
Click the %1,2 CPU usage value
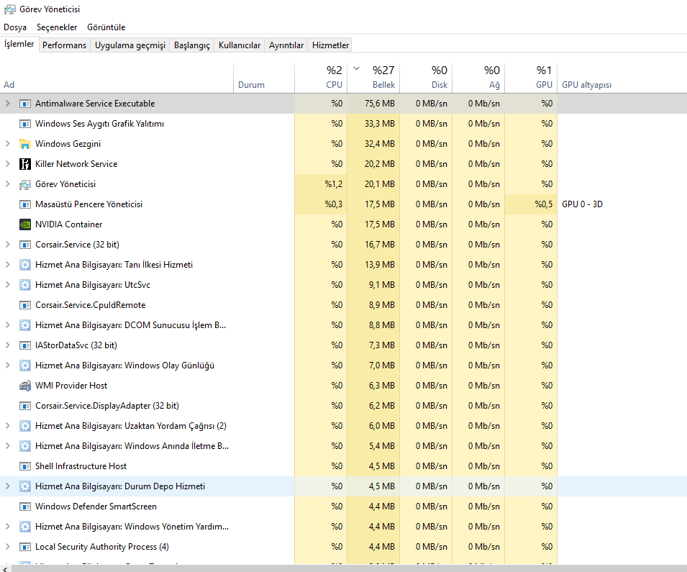click(x=333, y=184)
